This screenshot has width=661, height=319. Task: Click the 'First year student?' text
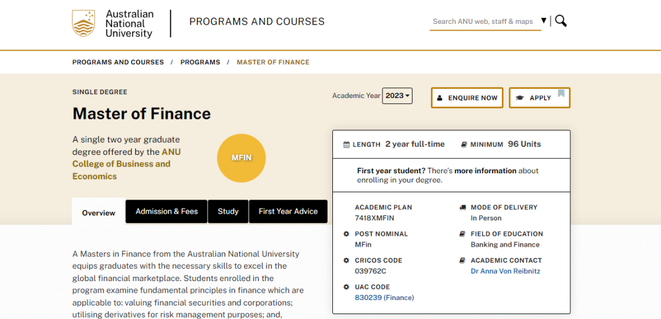coord(391,171)
